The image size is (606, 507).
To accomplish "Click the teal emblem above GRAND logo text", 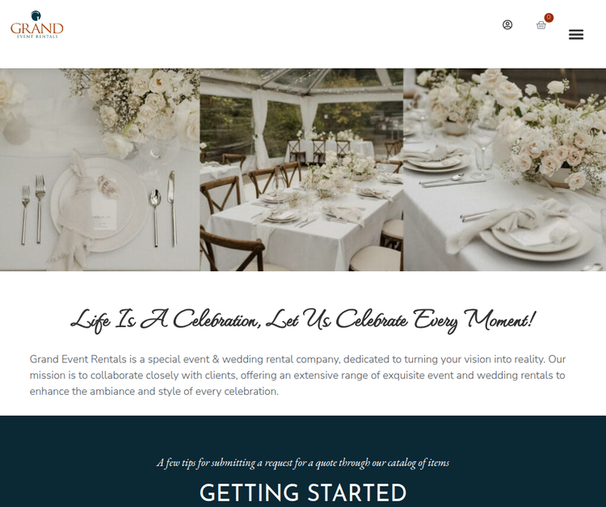I will click(36, 15).
